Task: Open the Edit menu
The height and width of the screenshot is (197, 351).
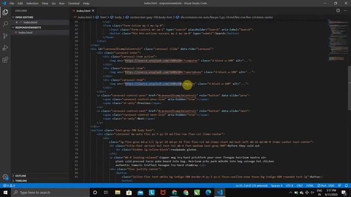Action: click(20, 3)
